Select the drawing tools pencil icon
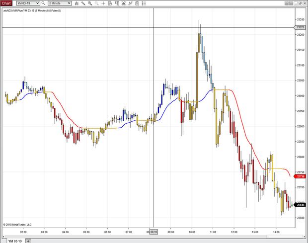The height and width of the screenshot is (243, 308). pyautogui.click(x=82, y=3)
